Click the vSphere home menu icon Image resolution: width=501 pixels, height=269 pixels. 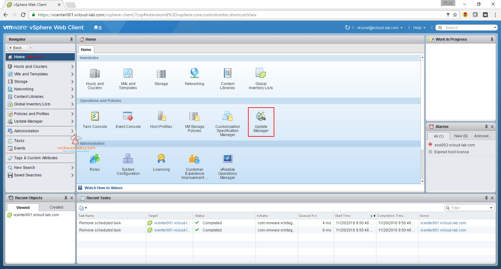pyautogui.click(x=98, y=28)
